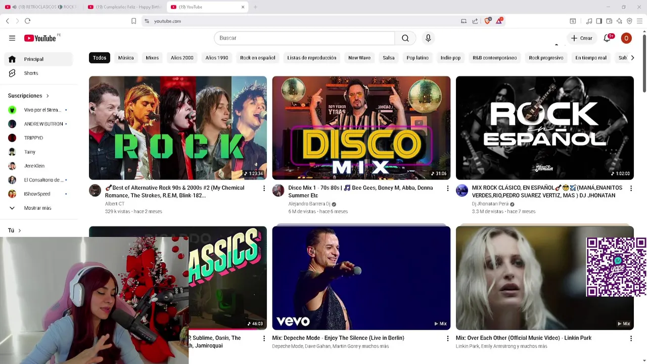
Task: Click the search magnifier button
Action: [405, 38]
